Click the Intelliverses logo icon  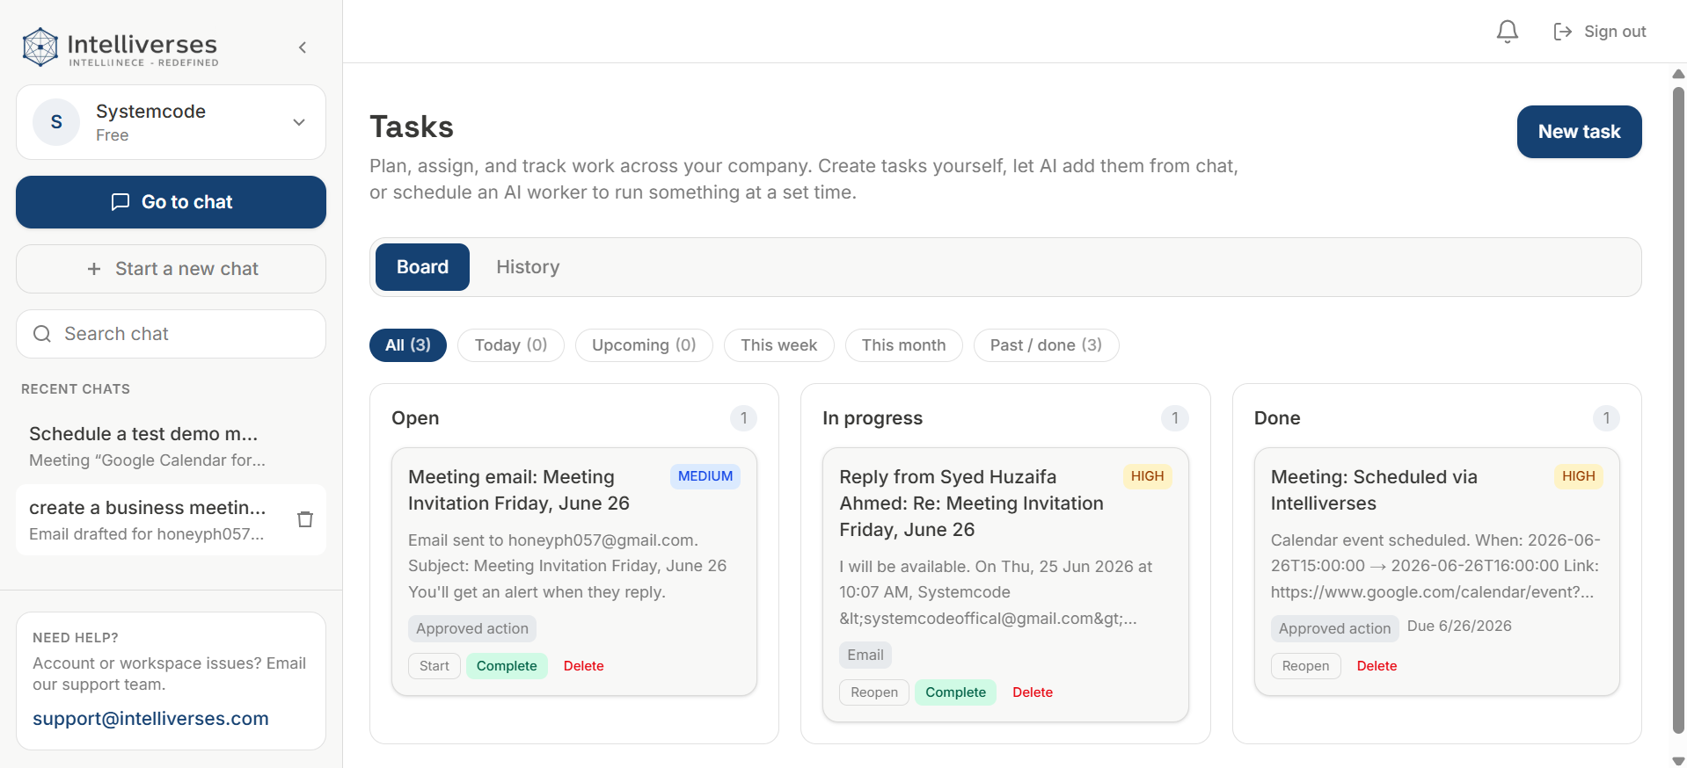click(x=40, y=47)
